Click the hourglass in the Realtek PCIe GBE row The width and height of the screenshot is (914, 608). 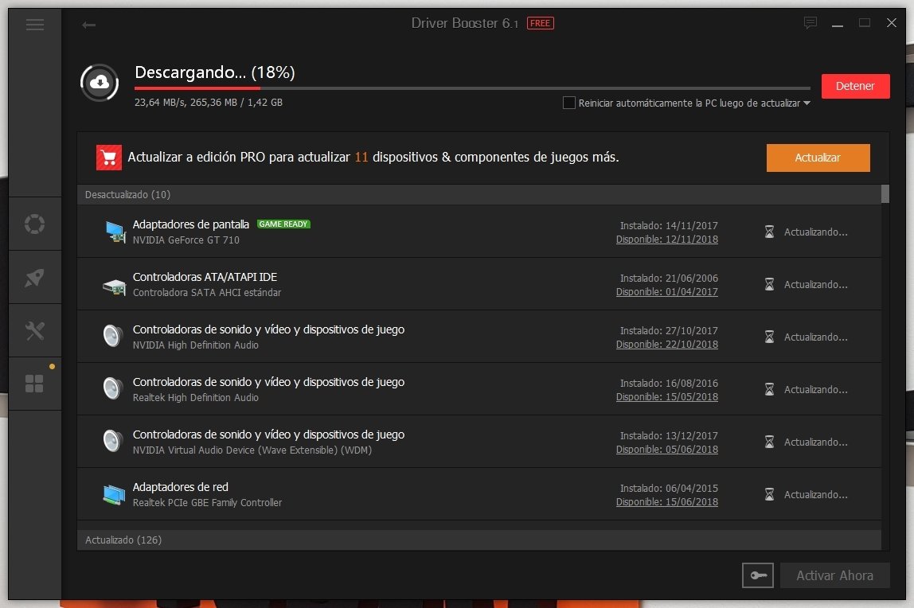(769, 494)
